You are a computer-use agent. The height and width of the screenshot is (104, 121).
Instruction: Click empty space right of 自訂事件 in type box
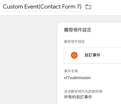[111, 55]
